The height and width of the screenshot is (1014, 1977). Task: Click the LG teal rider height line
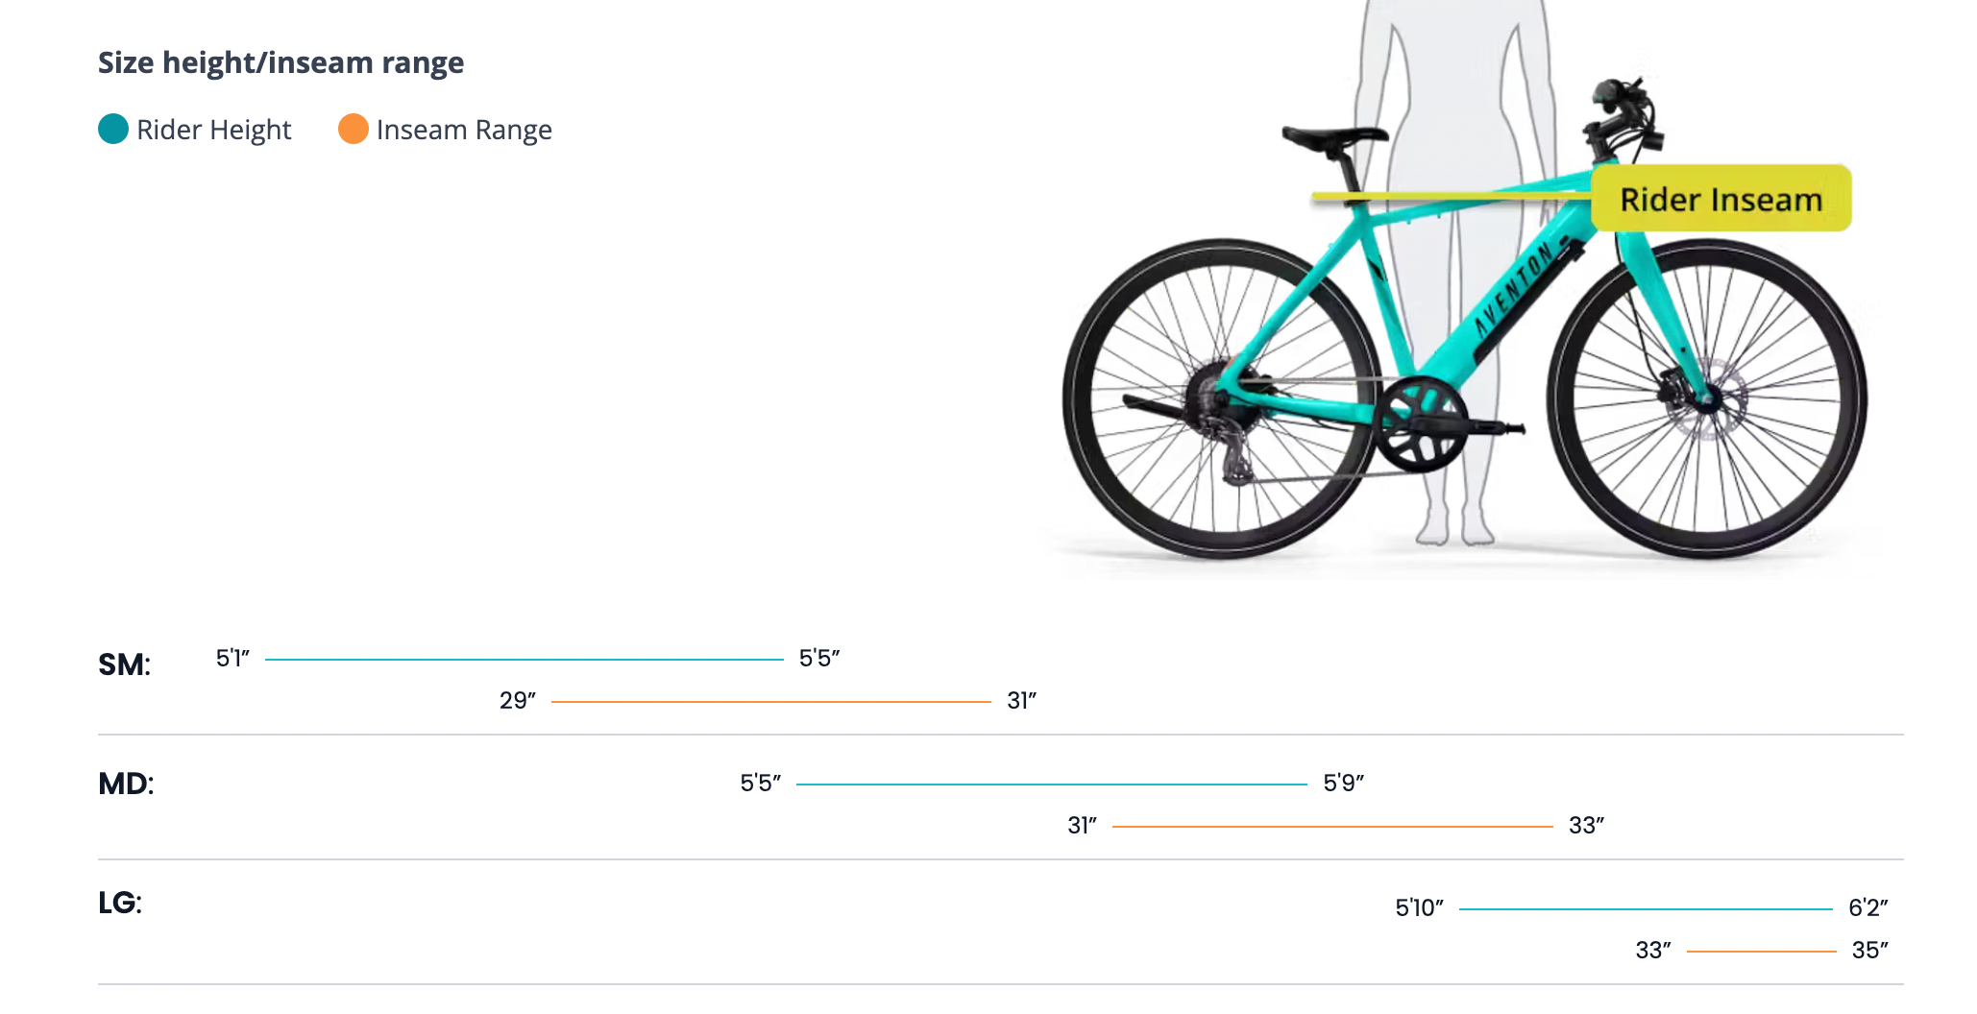(1645, 908)
